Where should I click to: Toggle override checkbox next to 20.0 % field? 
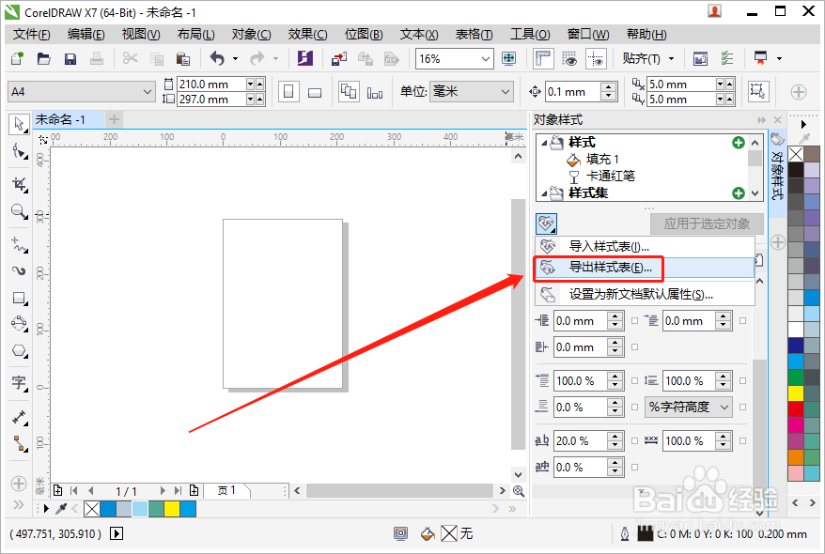(x=634, y=441)
